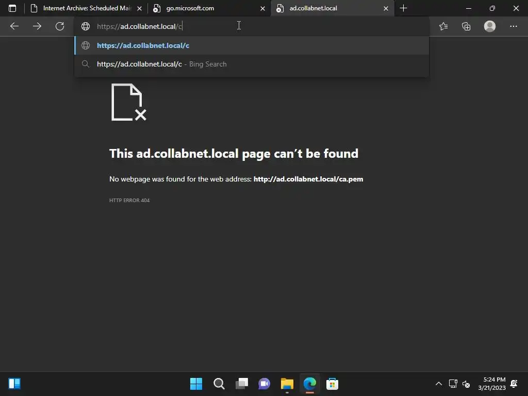Close the Edge browser window
Image resolution: width=528 pixels, height=396 pixels.
pyautogui.click(x=516, y=8)
